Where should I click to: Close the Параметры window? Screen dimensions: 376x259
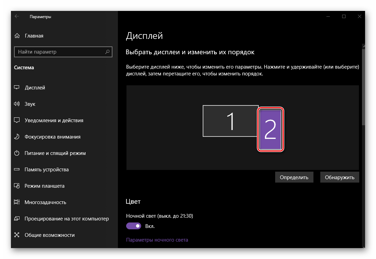coord(359,16)
